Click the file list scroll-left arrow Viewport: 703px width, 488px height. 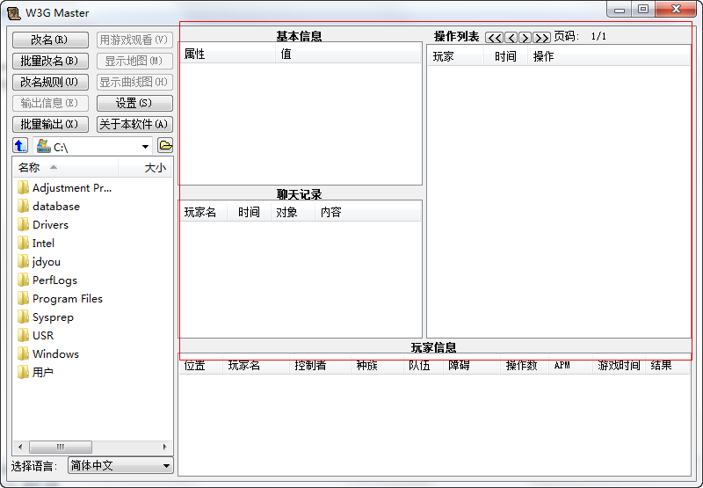pos(19,447)
